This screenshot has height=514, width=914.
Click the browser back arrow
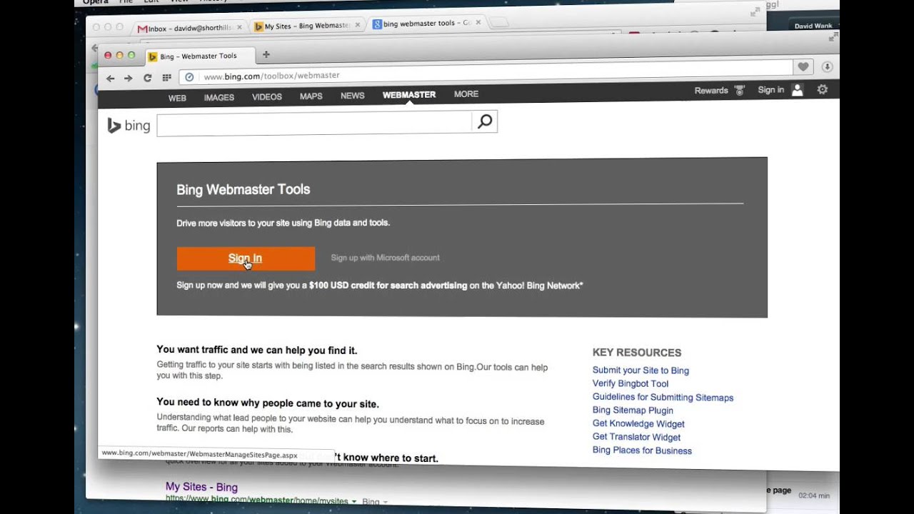point(110,78)
